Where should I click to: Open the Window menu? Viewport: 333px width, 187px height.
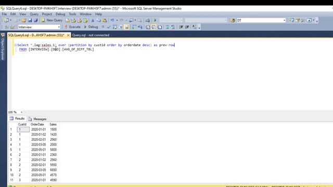(x=85, y=14)
